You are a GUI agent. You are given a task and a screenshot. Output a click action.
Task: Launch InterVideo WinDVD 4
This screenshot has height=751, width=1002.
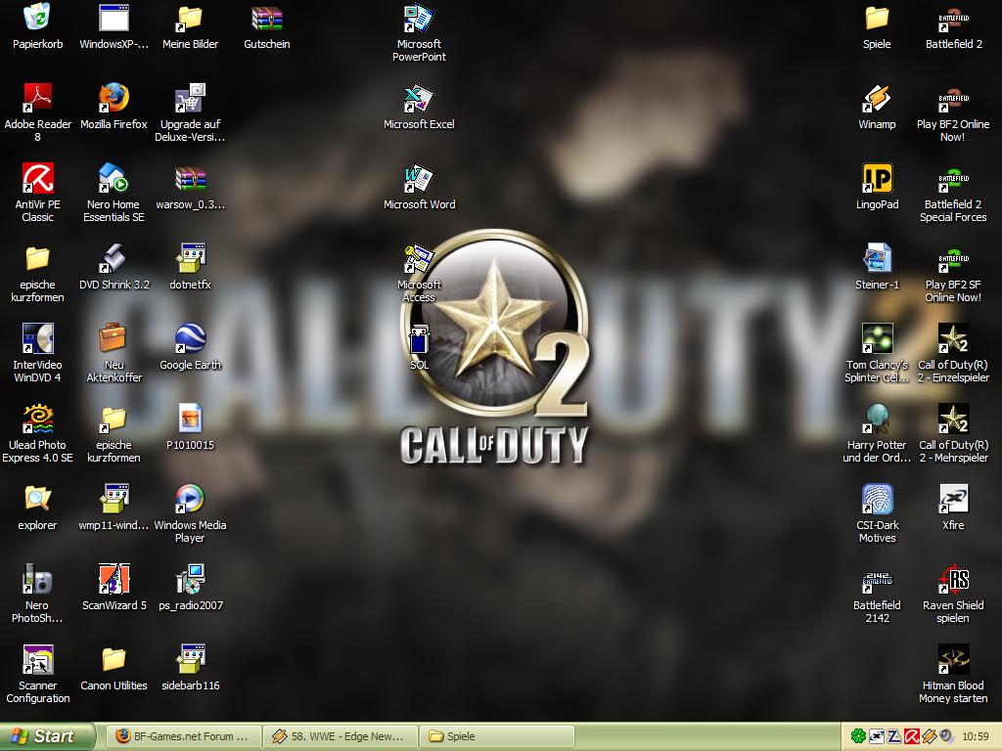38,338
